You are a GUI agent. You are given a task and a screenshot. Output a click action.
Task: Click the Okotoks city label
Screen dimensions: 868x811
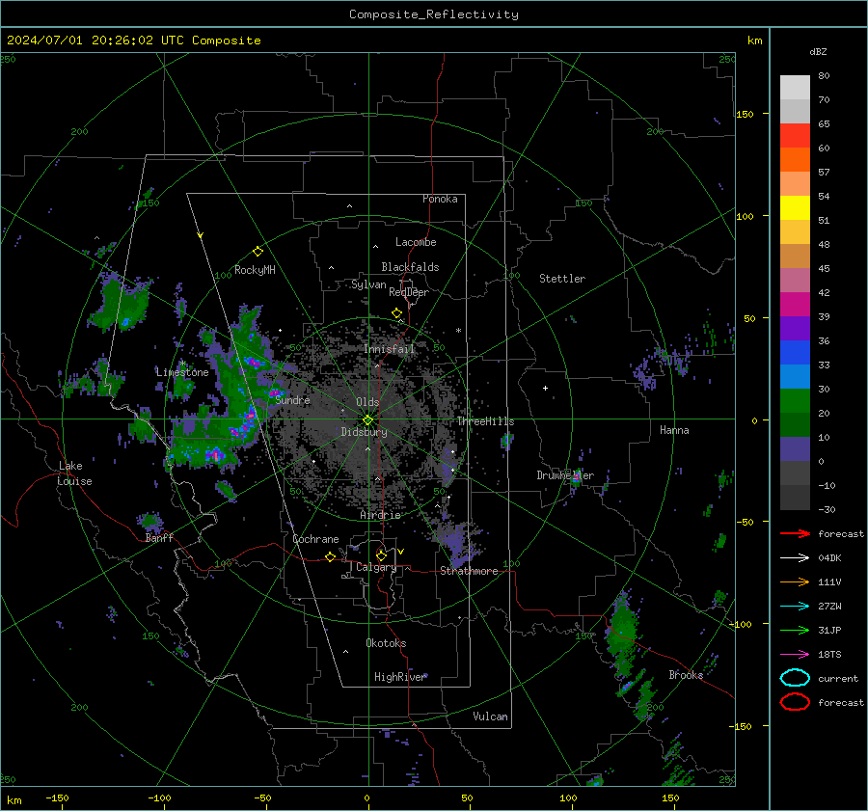[386, 643]
